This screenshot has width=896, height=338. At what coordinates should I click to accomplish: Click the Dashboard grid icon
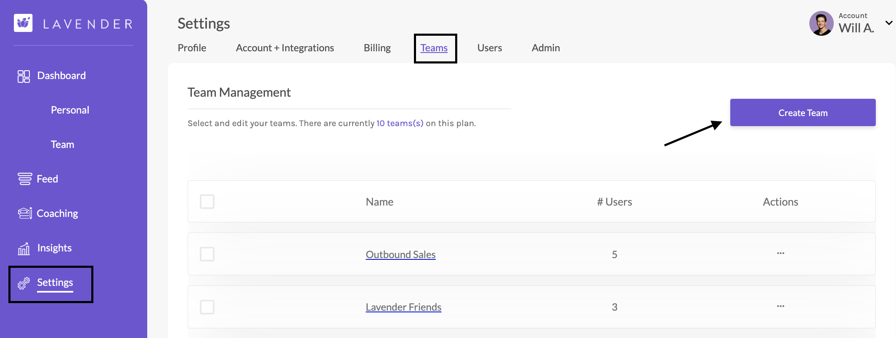24,76
